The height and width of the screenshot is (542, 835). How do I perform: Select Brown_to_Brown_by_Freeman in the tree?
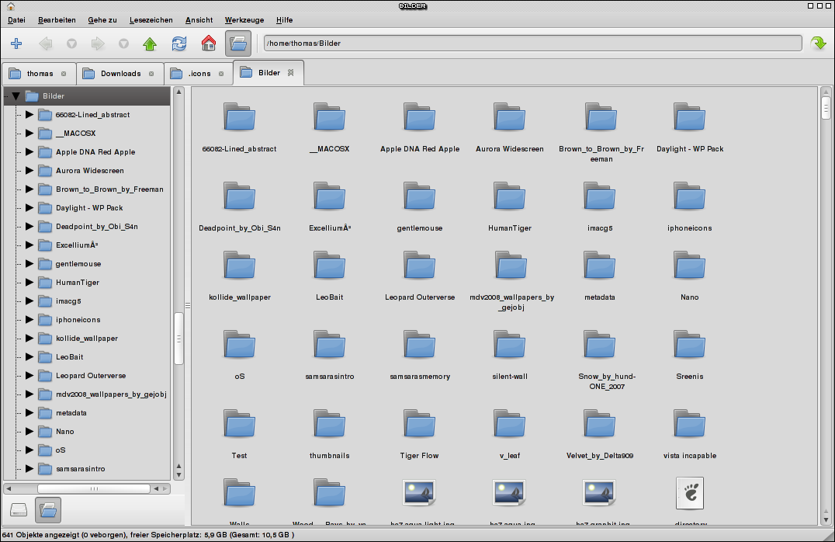(109, 189)
